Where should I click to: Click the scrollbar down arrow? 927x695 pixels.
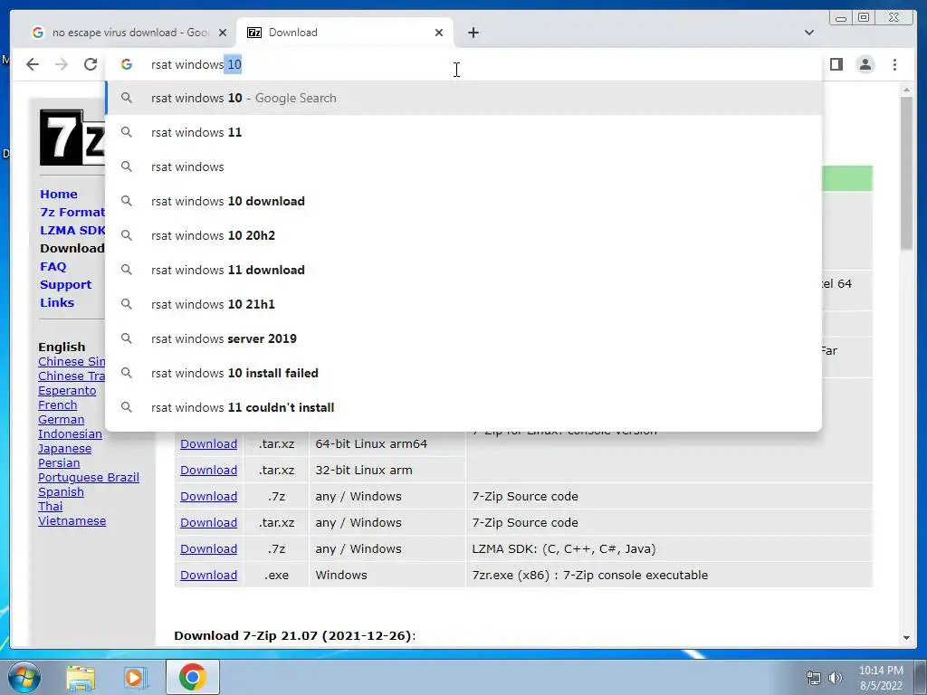tap(906, 638)
